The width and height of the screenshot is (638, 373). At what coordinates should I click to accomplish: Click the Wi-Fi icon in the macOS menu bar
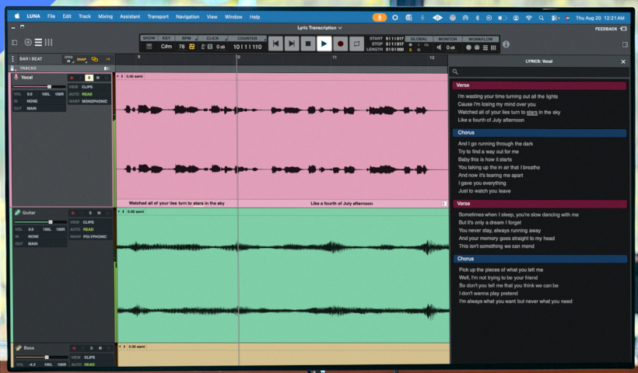click(528, 18)
